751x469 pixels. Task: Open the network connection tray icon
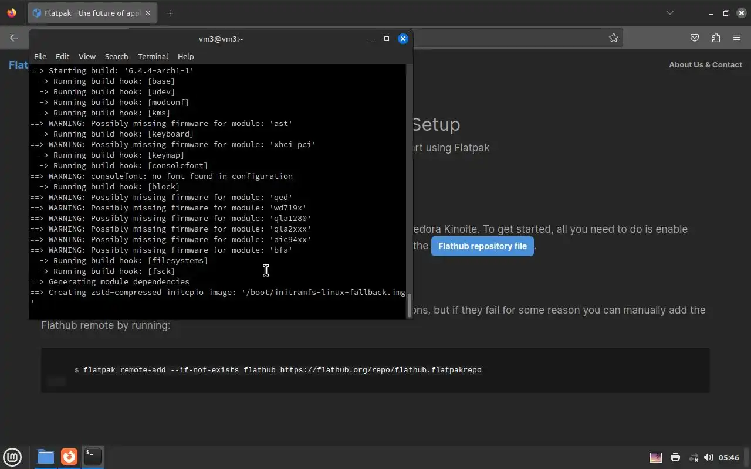tap(693, 457)
